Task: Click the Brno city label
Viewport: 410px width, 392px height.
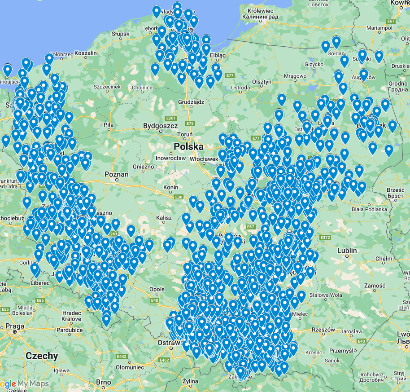Action: [x=103, y=383]
